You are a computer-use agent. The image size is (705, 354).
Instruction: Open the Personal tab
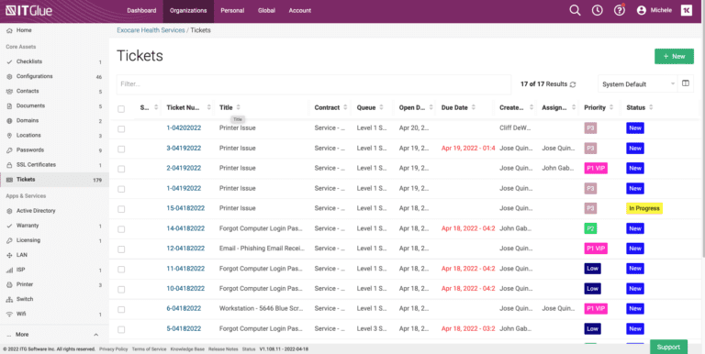pyautogui.click(x=232, y=10)
